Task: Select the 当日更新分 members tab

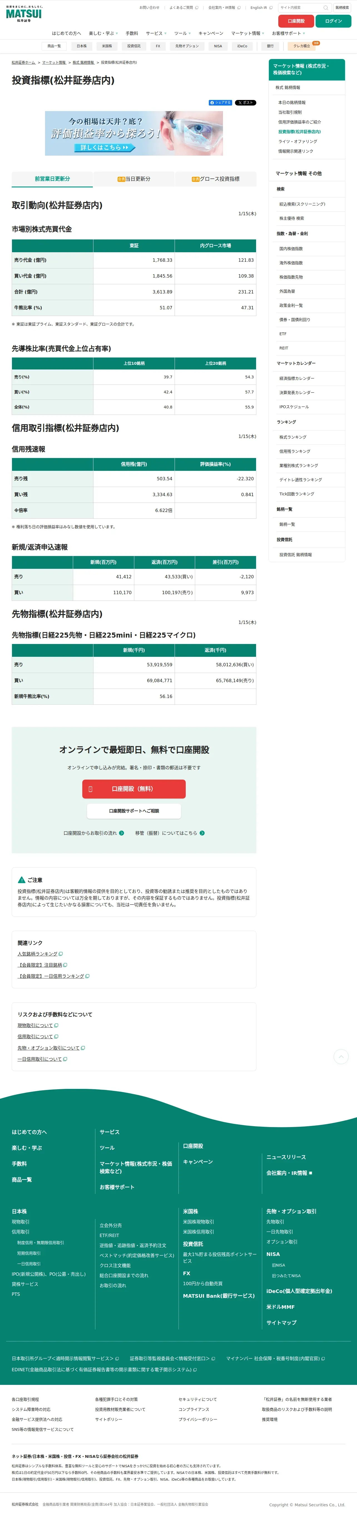Action: pyautogui.click(x=134, y=178)
